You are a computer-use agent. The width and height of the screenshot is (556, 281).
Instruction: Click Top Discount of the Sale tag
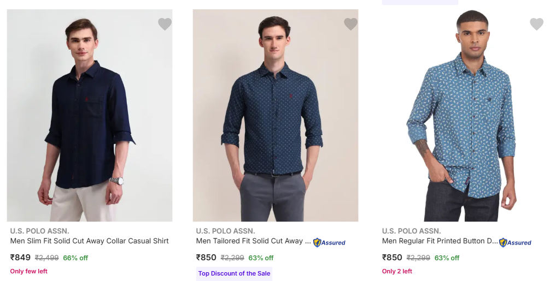234,273
